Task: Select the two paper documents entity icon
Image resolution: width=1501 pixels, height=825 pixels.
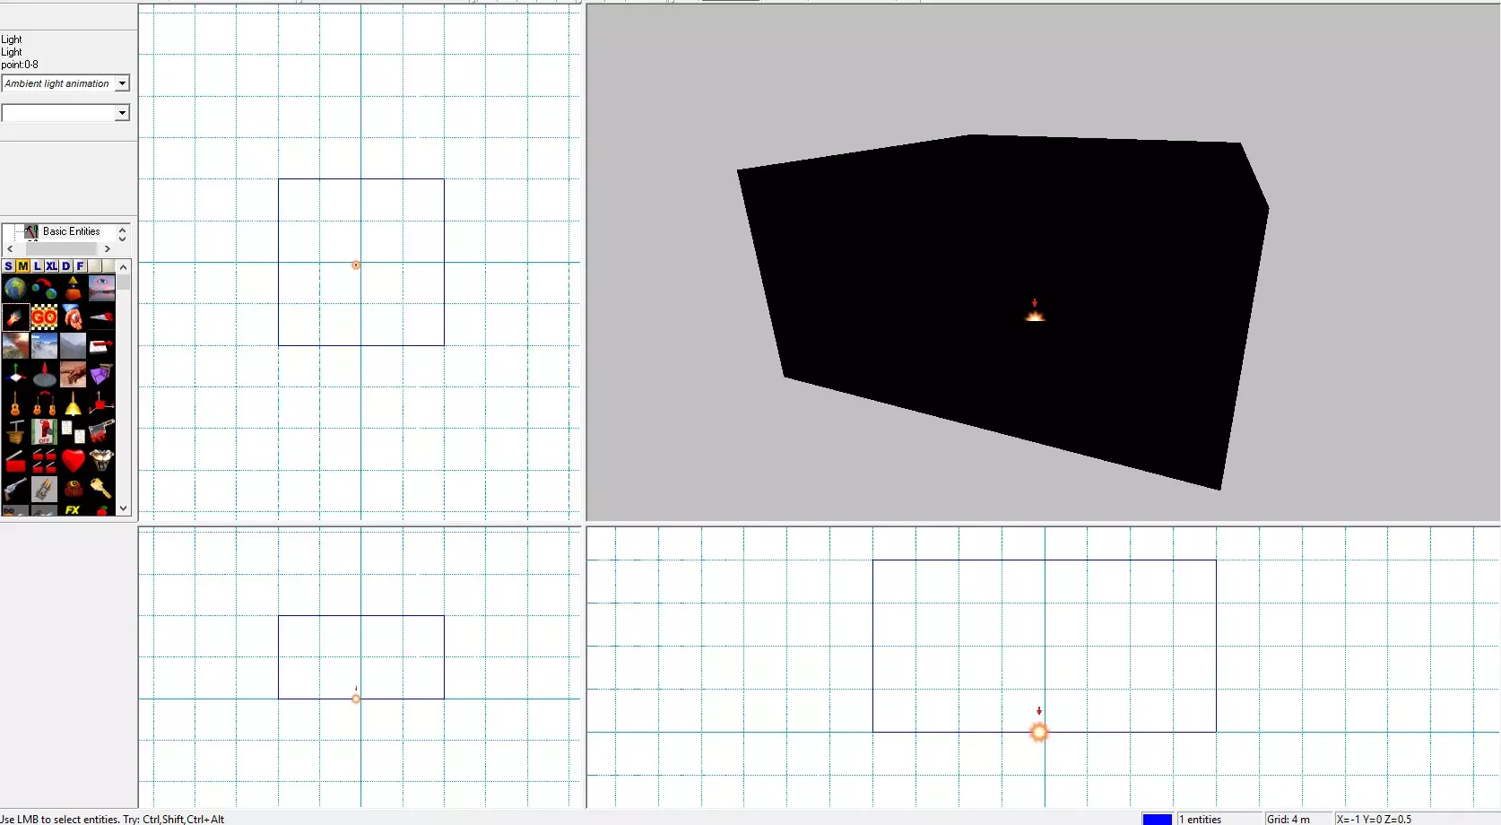Action: [73, 432]
